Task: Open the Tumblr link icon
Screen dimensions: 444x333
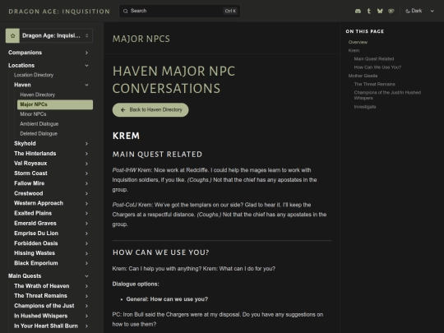Action: click(368, 11)
